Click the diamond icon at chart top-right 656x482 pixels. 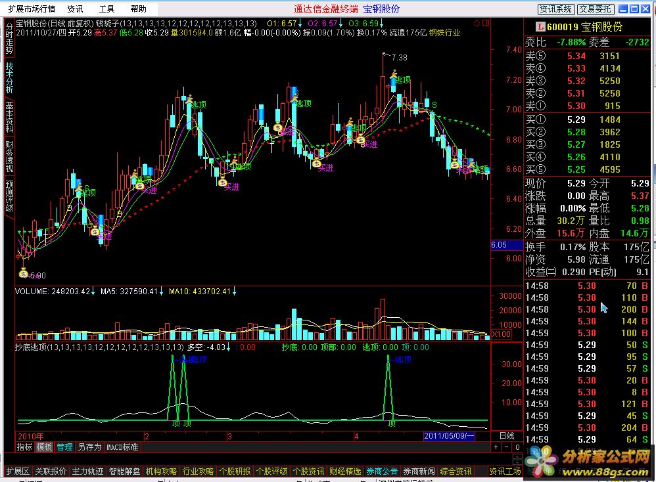[477, 24]
